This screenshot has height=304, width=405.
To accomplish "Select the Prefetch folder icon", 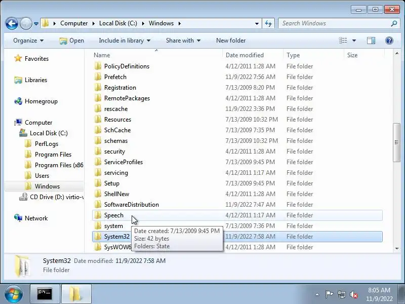I will point(98,77).
